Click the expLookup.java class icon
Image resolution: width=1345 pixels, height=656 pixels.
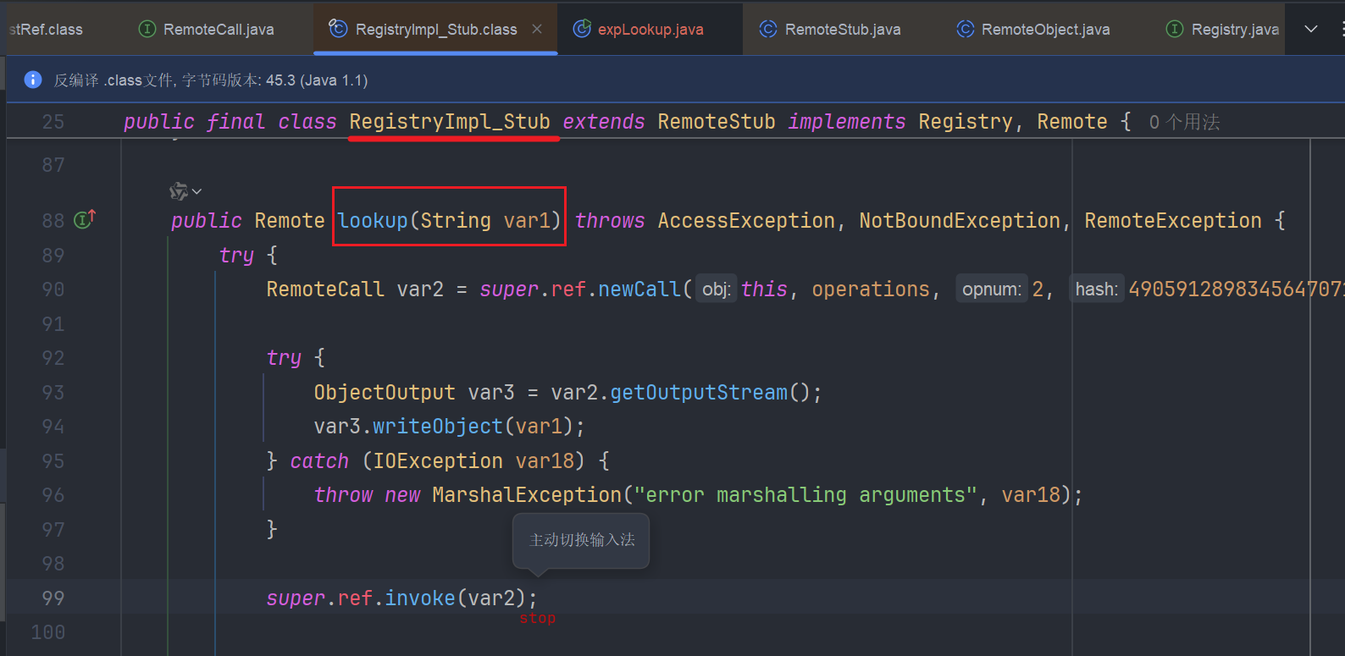pyautogui.click(x=582, y=29)
